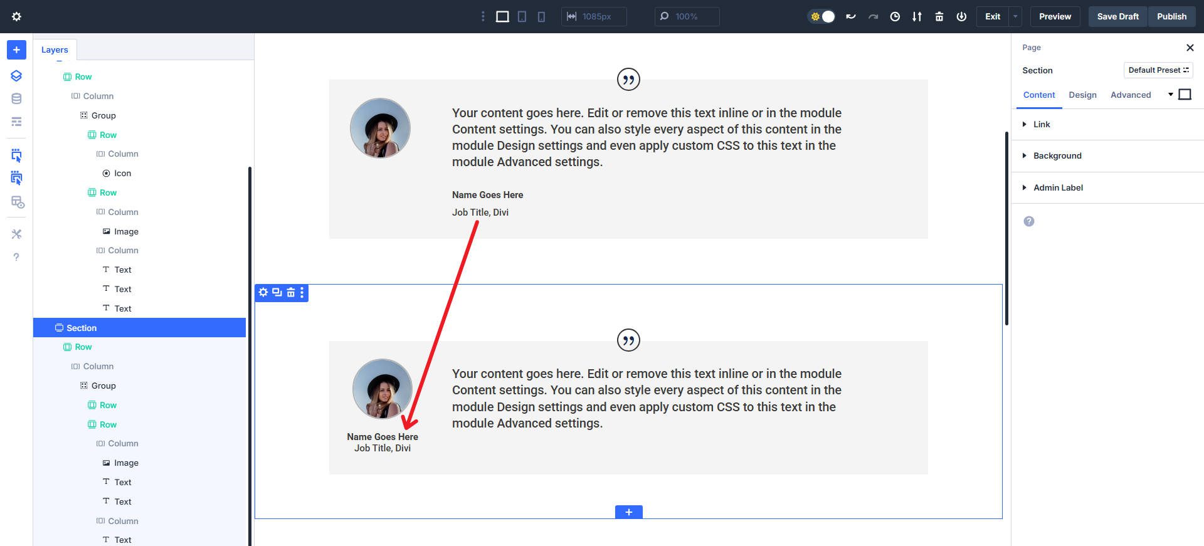1204x546 pixels.
Task: Expand the Background settings group
Action: tap(1057, 155)
